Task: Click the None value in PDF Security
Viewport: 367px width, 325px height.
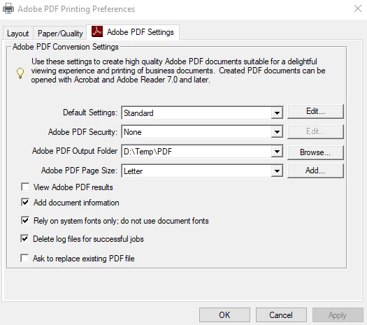Action: [x=133, y=132]
